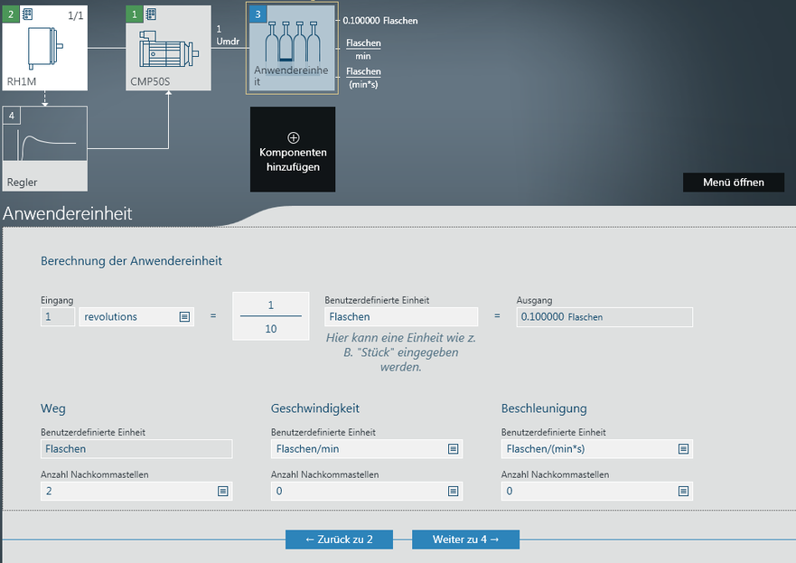This screenshot has width=796, height=563.
Task: Click the Menü öffnen button
Action: point(733,183)
